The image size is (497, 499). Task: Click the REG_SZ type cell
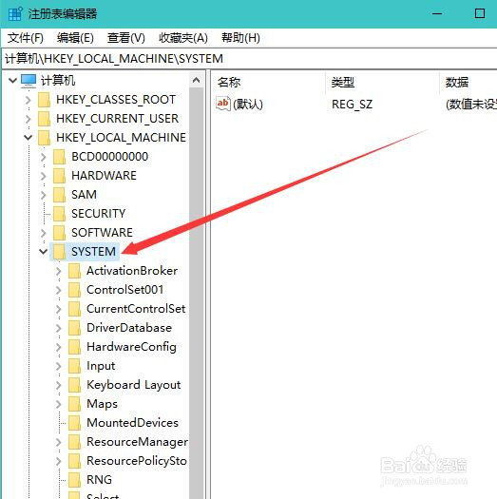[352, 104]
